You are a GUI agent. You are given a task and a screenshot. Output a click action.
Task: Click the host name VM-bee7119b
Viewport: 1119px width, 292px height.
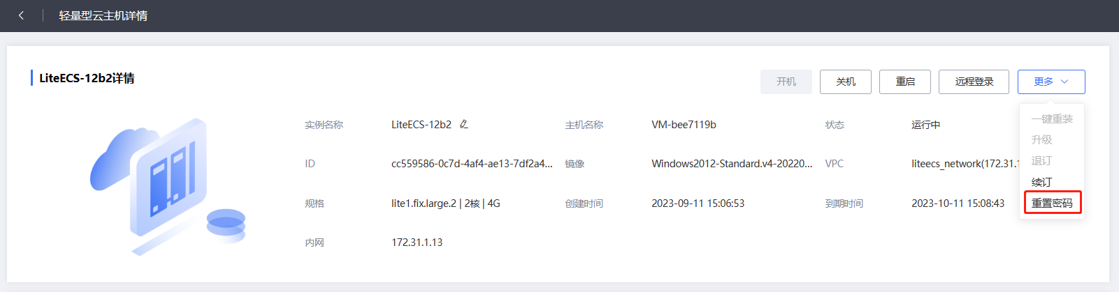pos(684,125)
